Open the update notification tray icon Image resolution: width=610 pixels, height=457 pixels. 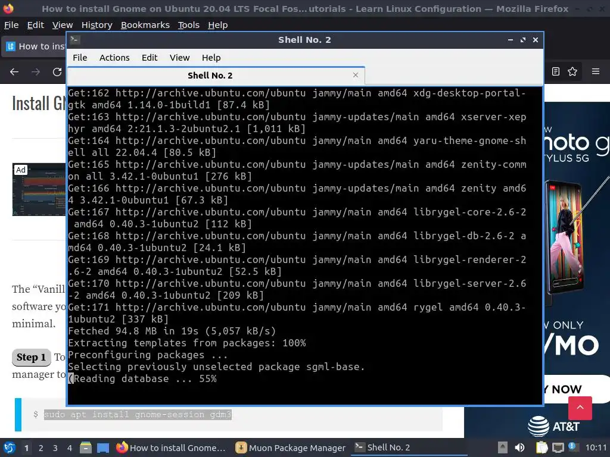(x=572, y=446)
